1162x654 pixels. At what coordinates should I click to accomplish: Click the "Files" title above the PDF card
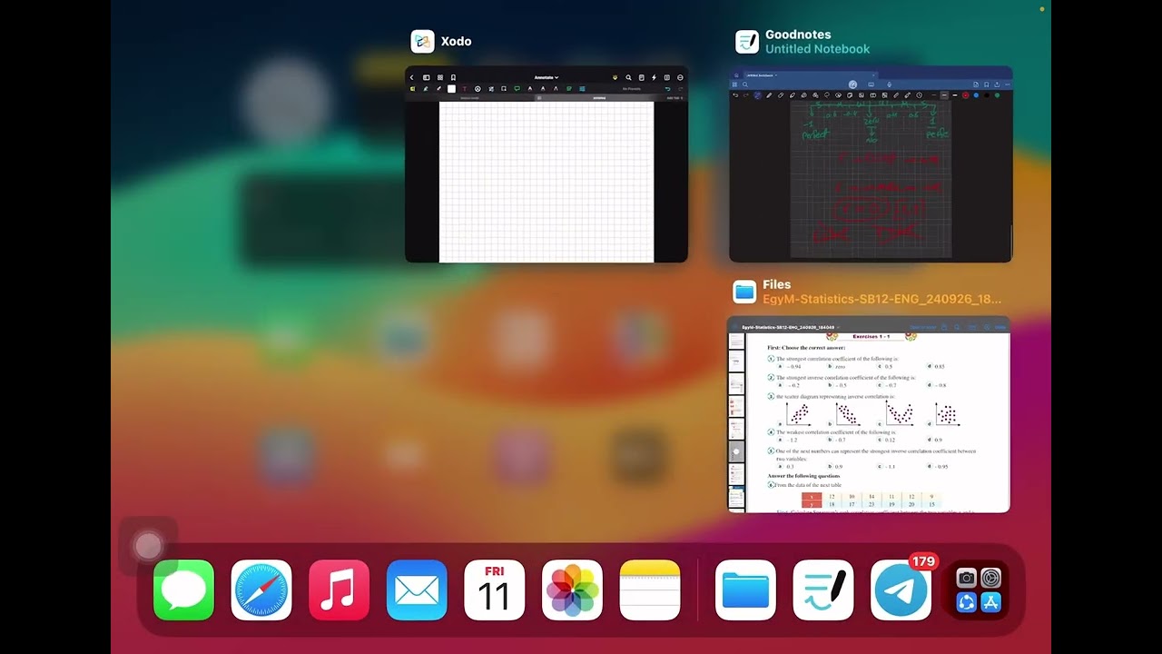click(777, 284)
